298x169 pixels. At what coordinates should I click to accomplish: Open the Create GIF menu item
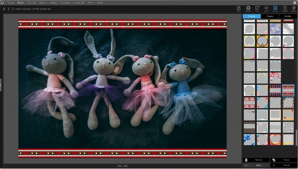click(79, 3)
